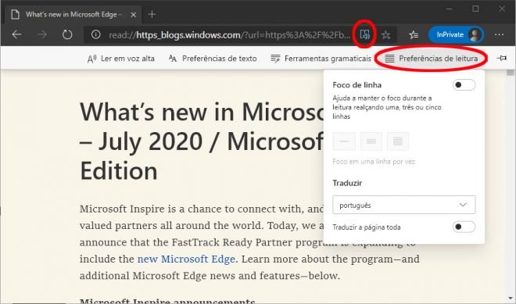
Task: Choose three-line focus icon
Action: (x=371, y=141)
